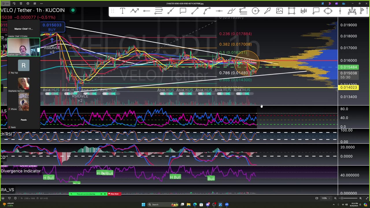Pick the curve drawing tool

click(207, 11)
